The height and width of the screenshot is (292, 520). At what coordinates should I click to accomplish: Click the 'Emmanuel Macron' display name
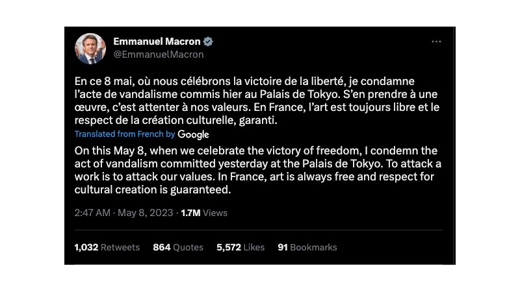157,42
